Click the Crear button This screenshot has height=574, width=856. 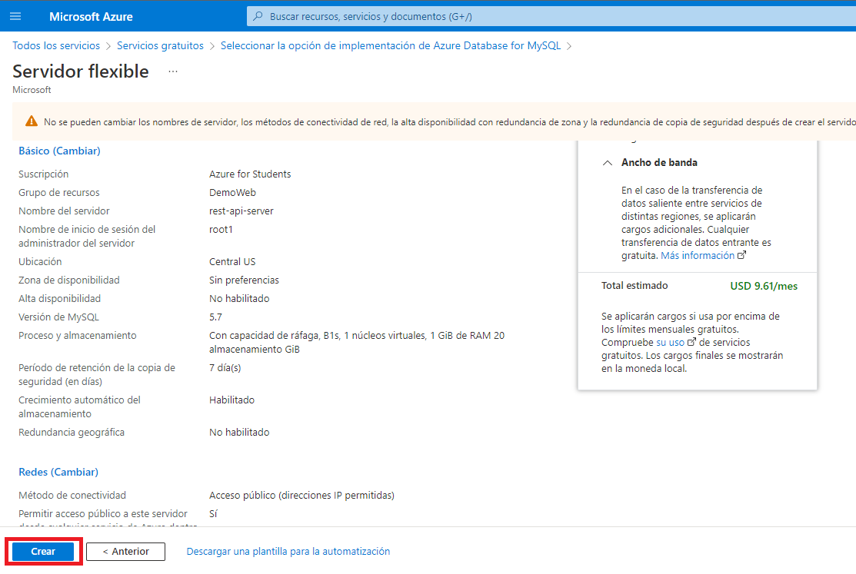(43, 552)
